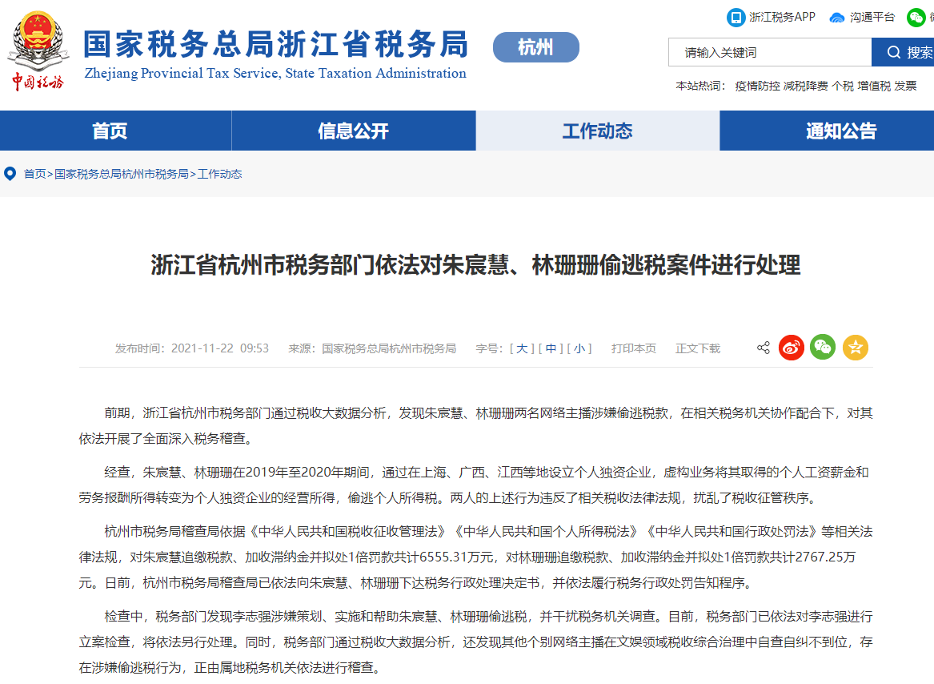Open the 信息公开 navigation tab
This screenshot has height=684, width=934.
(353, 131)
